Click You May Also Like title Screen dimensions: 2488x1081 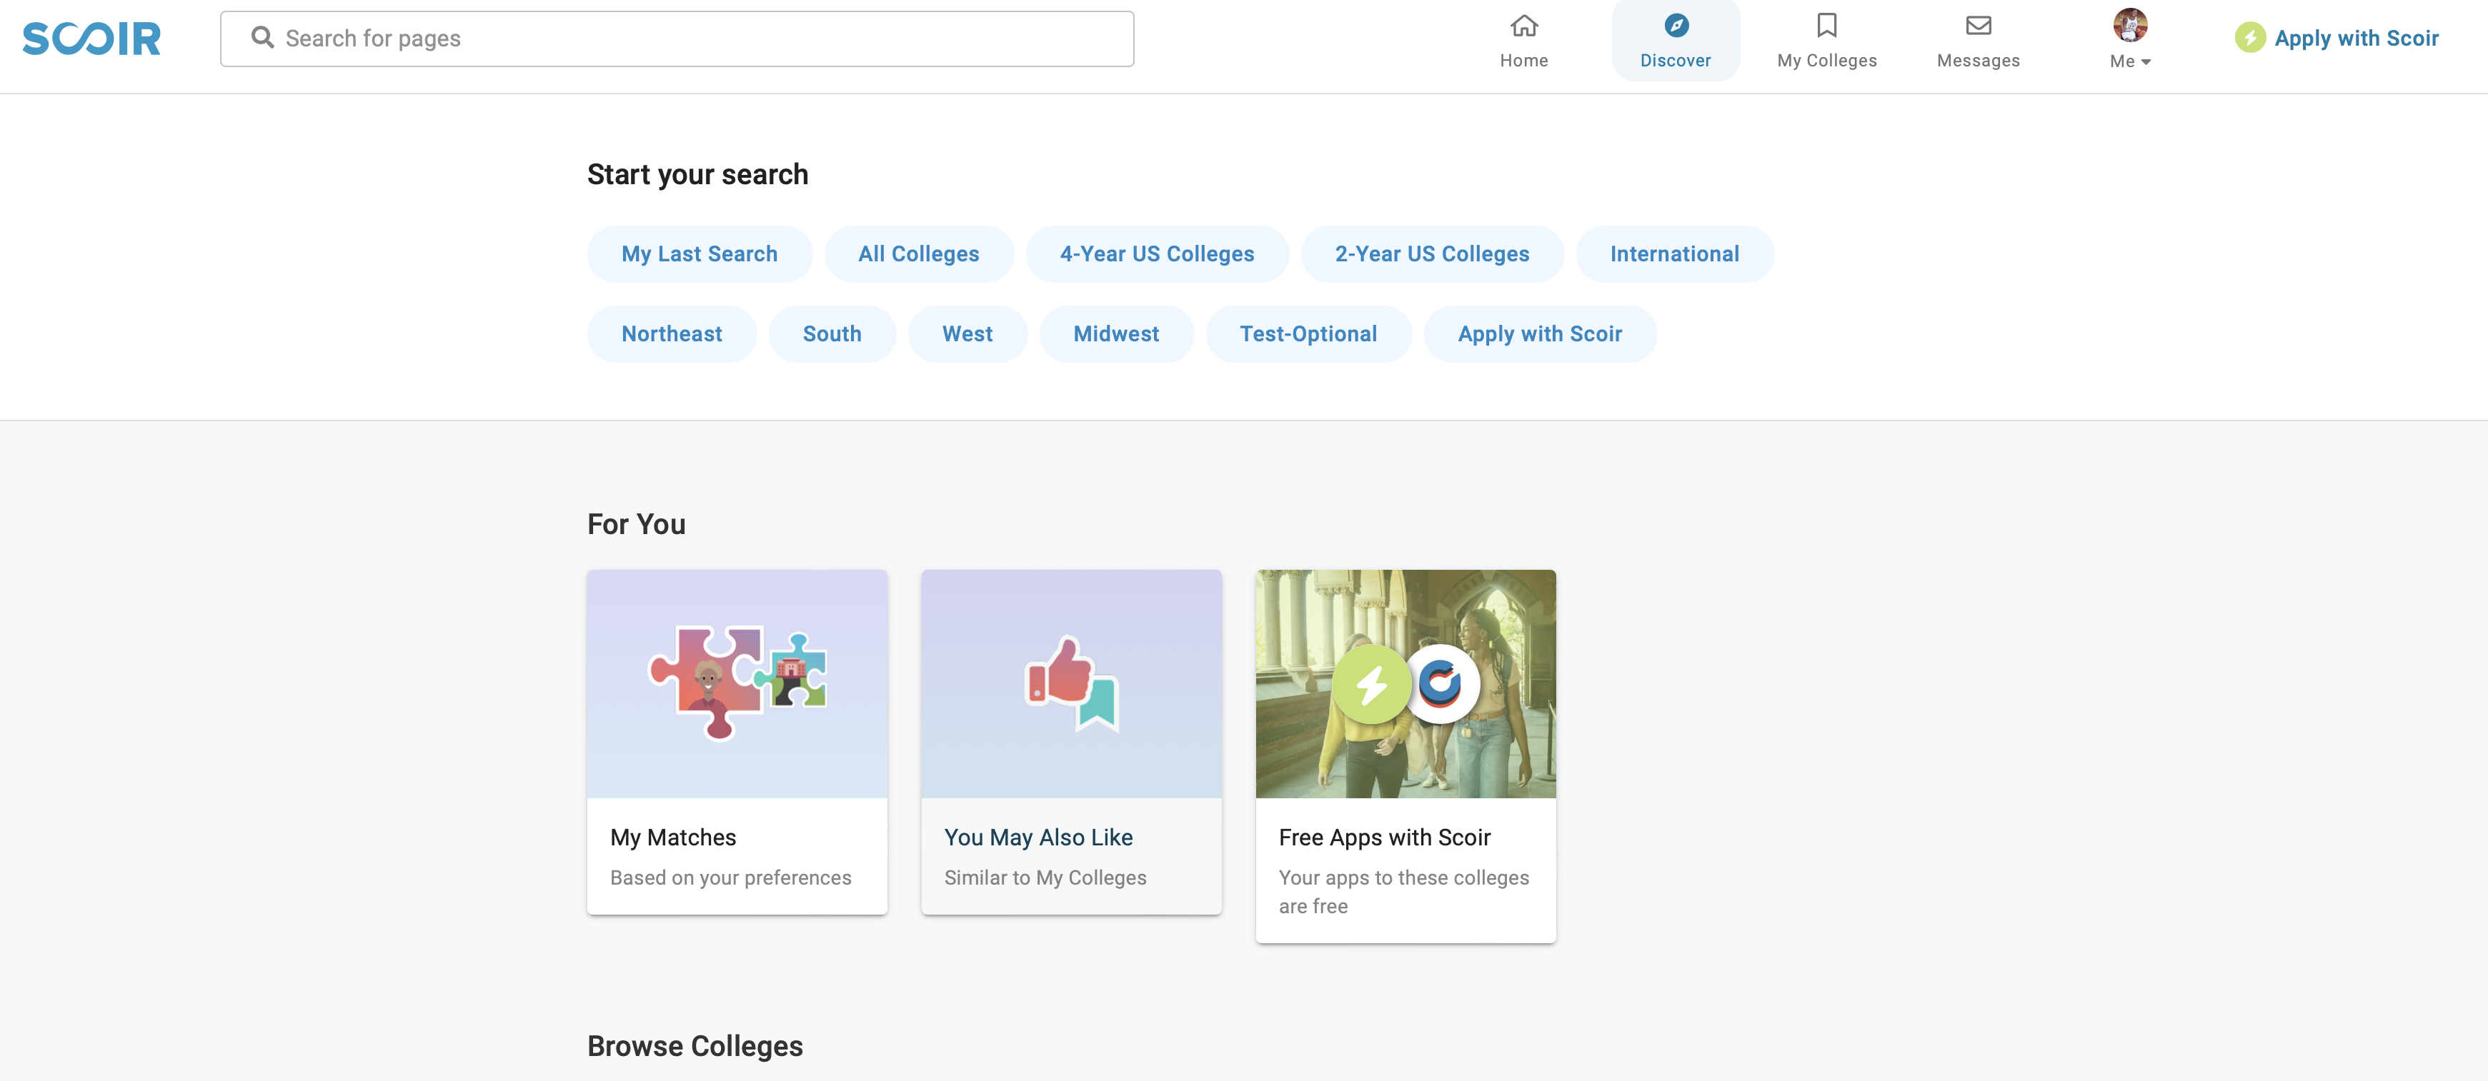(x=1038, y=838)
